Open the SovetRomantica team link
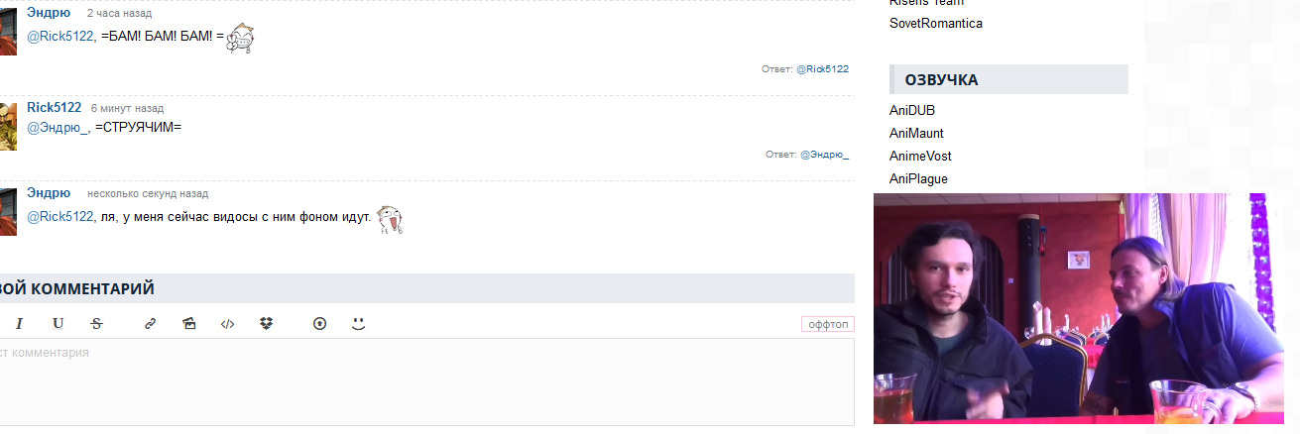 click(x=936, y=23)
